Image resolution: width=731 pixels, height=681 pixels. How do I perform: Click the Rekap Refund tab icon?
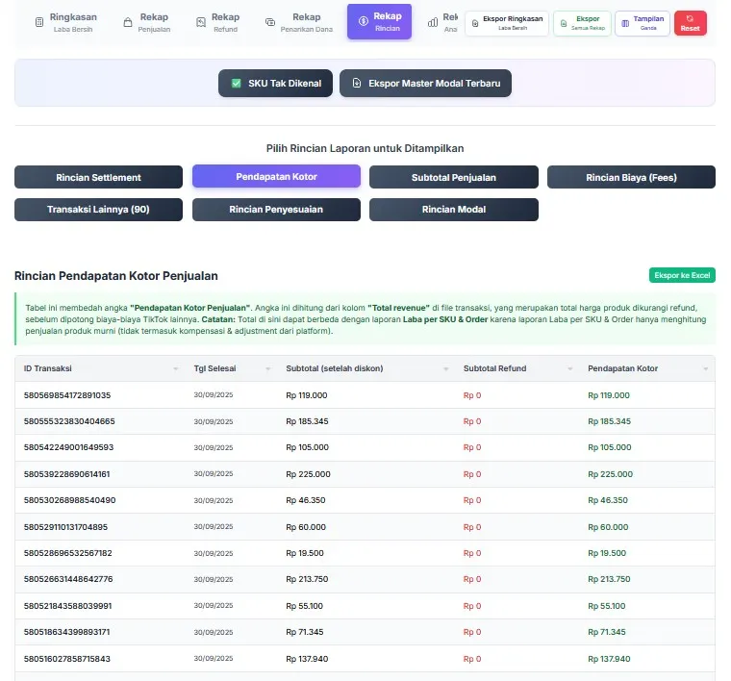201,22
